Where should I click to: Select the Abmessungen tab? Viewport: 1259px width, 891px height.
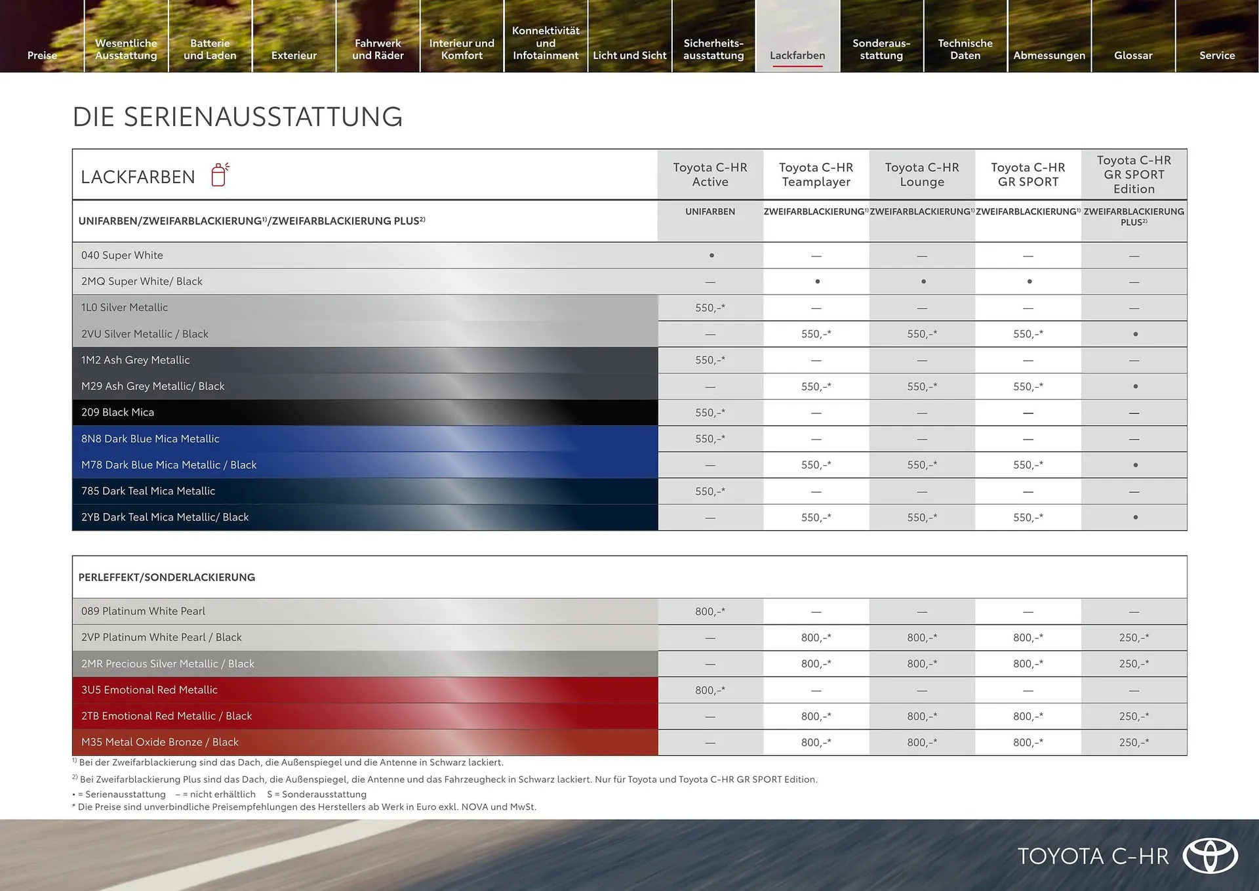[x=1049, y=55]
